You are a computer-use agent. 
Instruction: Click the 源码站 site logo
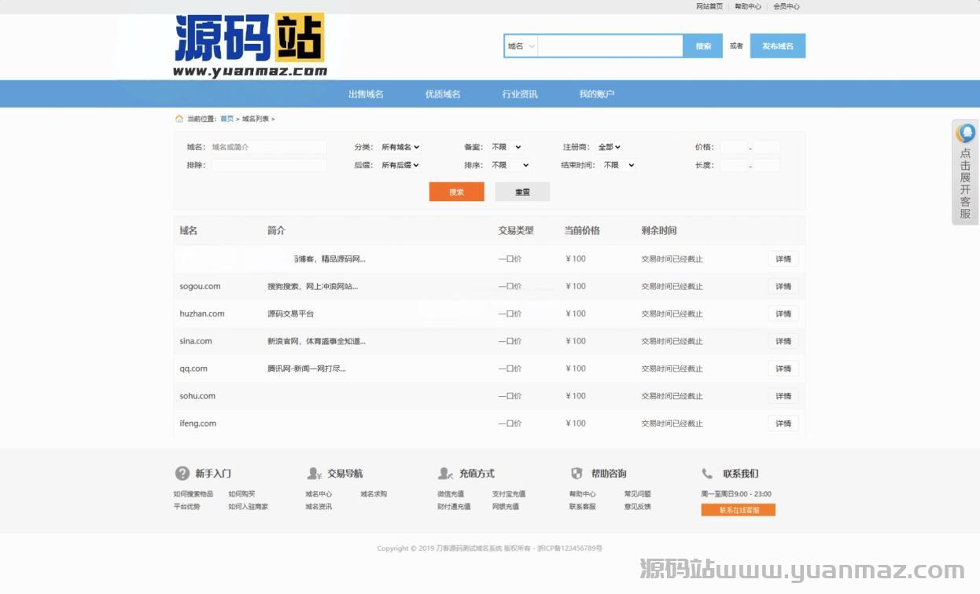coord(249,46)
